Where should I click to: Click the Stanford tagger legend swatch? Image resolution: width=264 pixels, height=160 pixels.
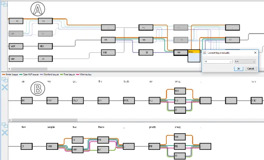click(x=41, y=74)
